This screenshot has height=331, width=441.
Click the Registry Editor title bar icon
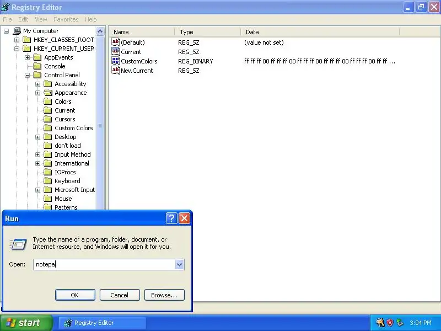coord(6,7)
